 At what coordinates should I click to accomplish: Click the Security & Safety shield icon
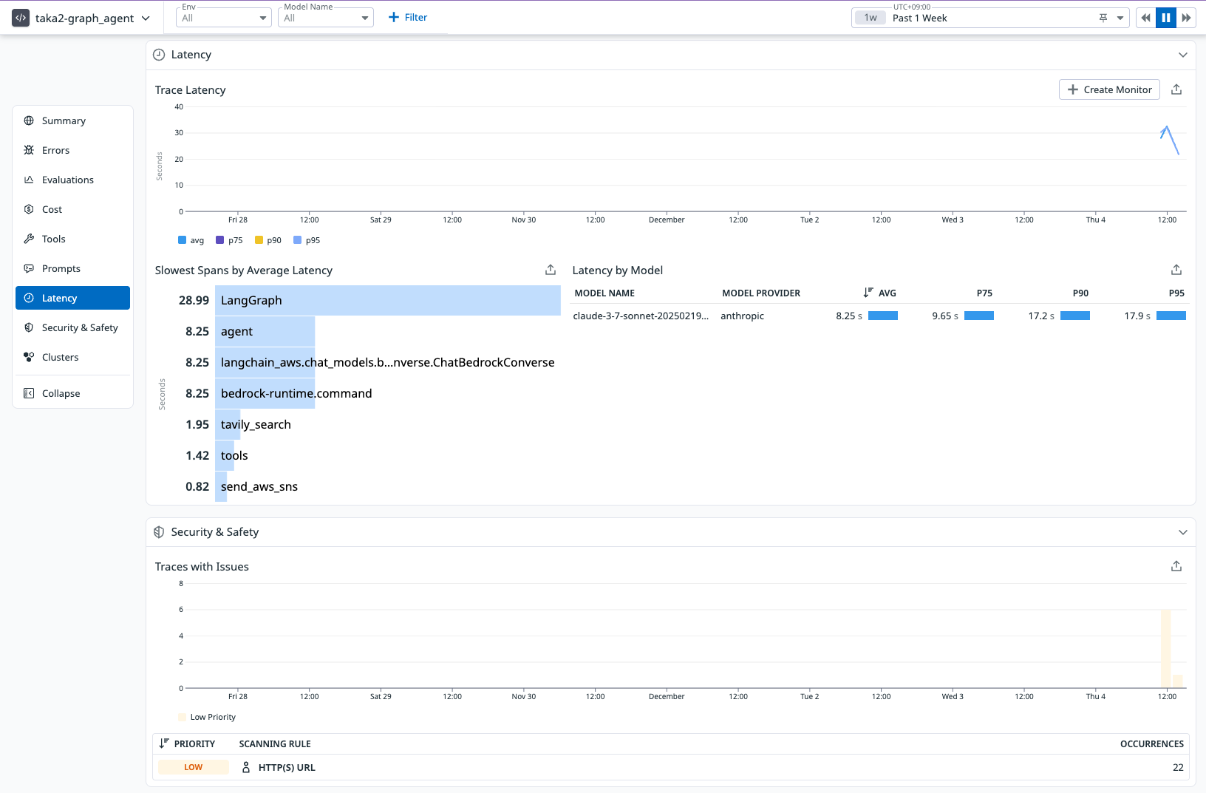click(x=159, y=532)
